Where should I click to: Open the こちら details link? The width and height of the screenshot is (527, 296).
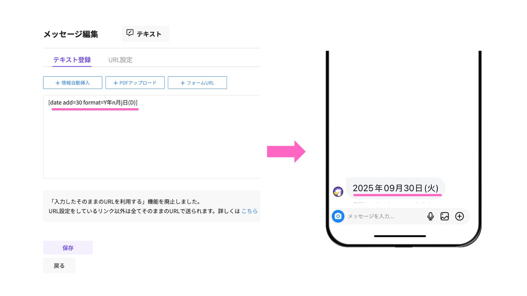[249, 211]
